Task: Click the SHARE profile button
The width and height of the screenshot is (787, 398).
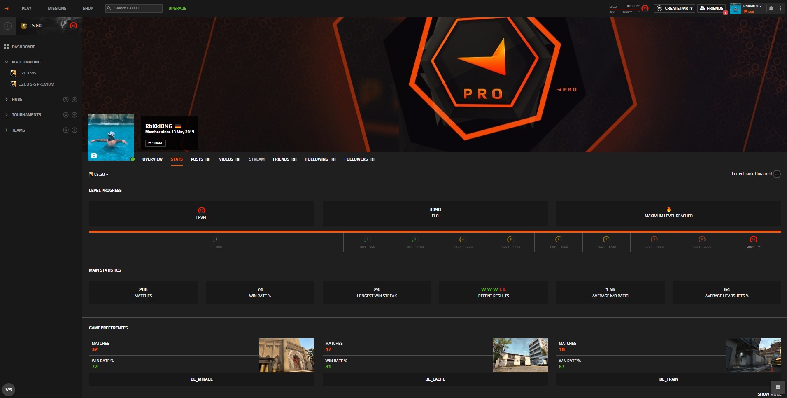Action: (156, 143)
